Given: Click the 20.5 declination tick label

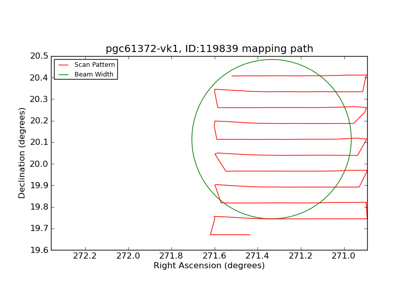Looking at the screenshot, I should pos(39,56).
